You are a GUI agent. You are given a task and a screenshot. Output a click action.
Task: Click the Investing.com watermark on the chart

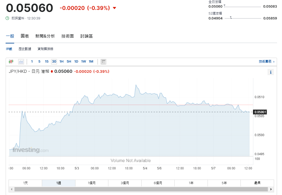click(x=30, y=150)
